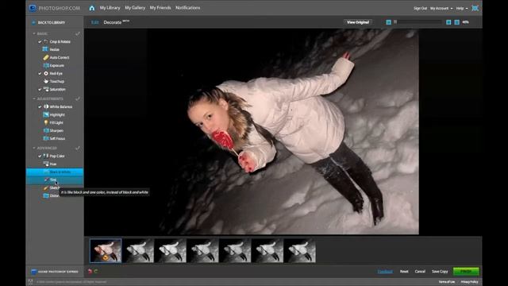Click the zoom slider track
Viewport: 508px width, 286px height.
click(x=418, y=22)
